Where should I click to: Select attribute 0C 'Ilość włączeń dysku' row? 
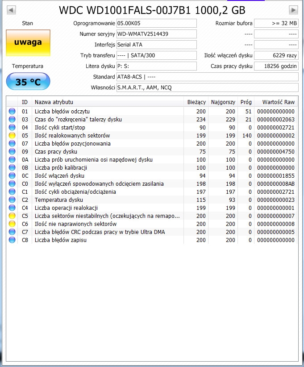pyautogui.click(x=152, y=175)
